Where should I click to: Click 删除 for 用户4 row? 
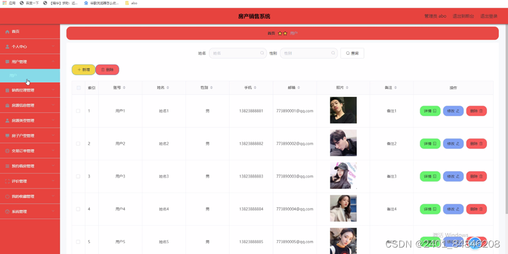point(477,209)
